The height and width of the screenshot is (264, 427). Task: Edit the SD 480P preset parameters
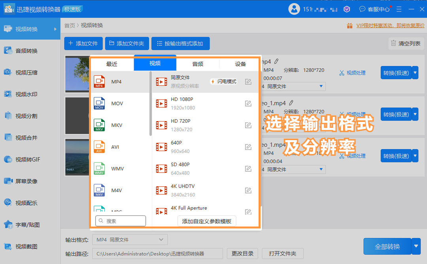click(x=248, y=169)
